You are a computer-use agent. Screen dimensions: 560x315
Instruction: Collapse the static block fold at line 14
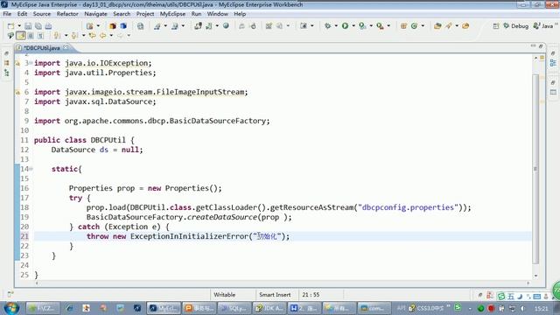(x=31, y=169)
